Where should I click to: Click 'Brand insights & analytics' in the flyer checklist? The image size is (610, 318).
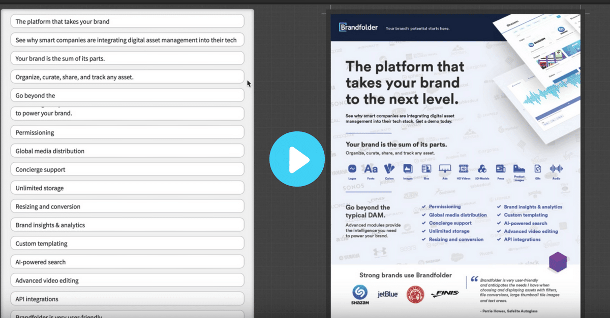(x=533, y=207)
